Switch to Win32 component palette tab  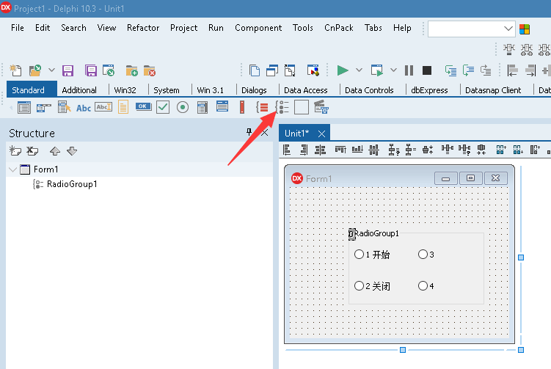[125, 90]
